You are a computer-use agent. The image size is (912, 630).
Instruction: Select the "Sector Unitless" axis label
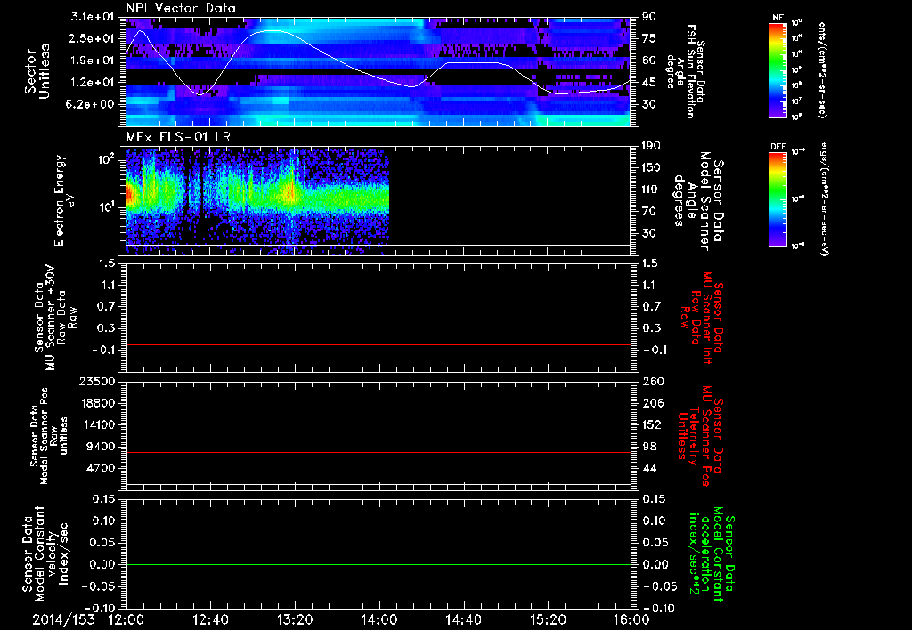(x=37, y=71)
